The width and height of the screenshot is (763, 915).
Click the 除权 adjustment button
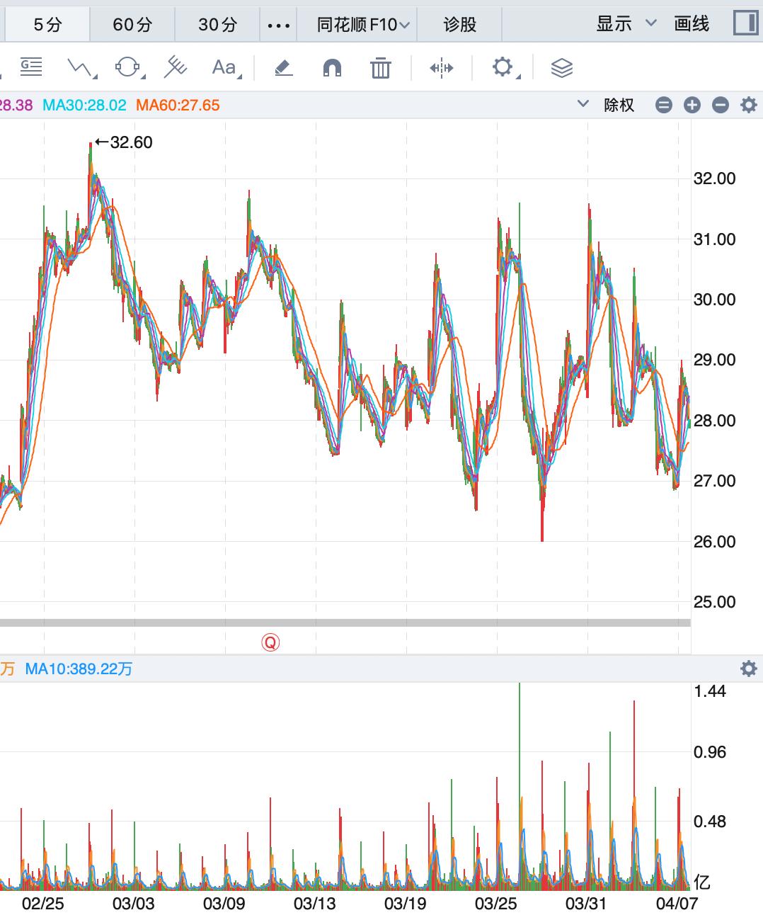click(619, 105)
